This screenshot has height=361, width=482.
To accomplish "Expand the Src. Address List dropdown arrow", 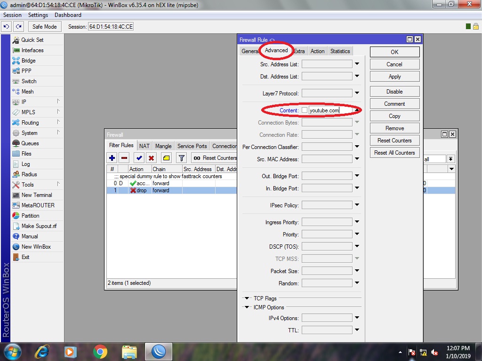I will 357,64.
